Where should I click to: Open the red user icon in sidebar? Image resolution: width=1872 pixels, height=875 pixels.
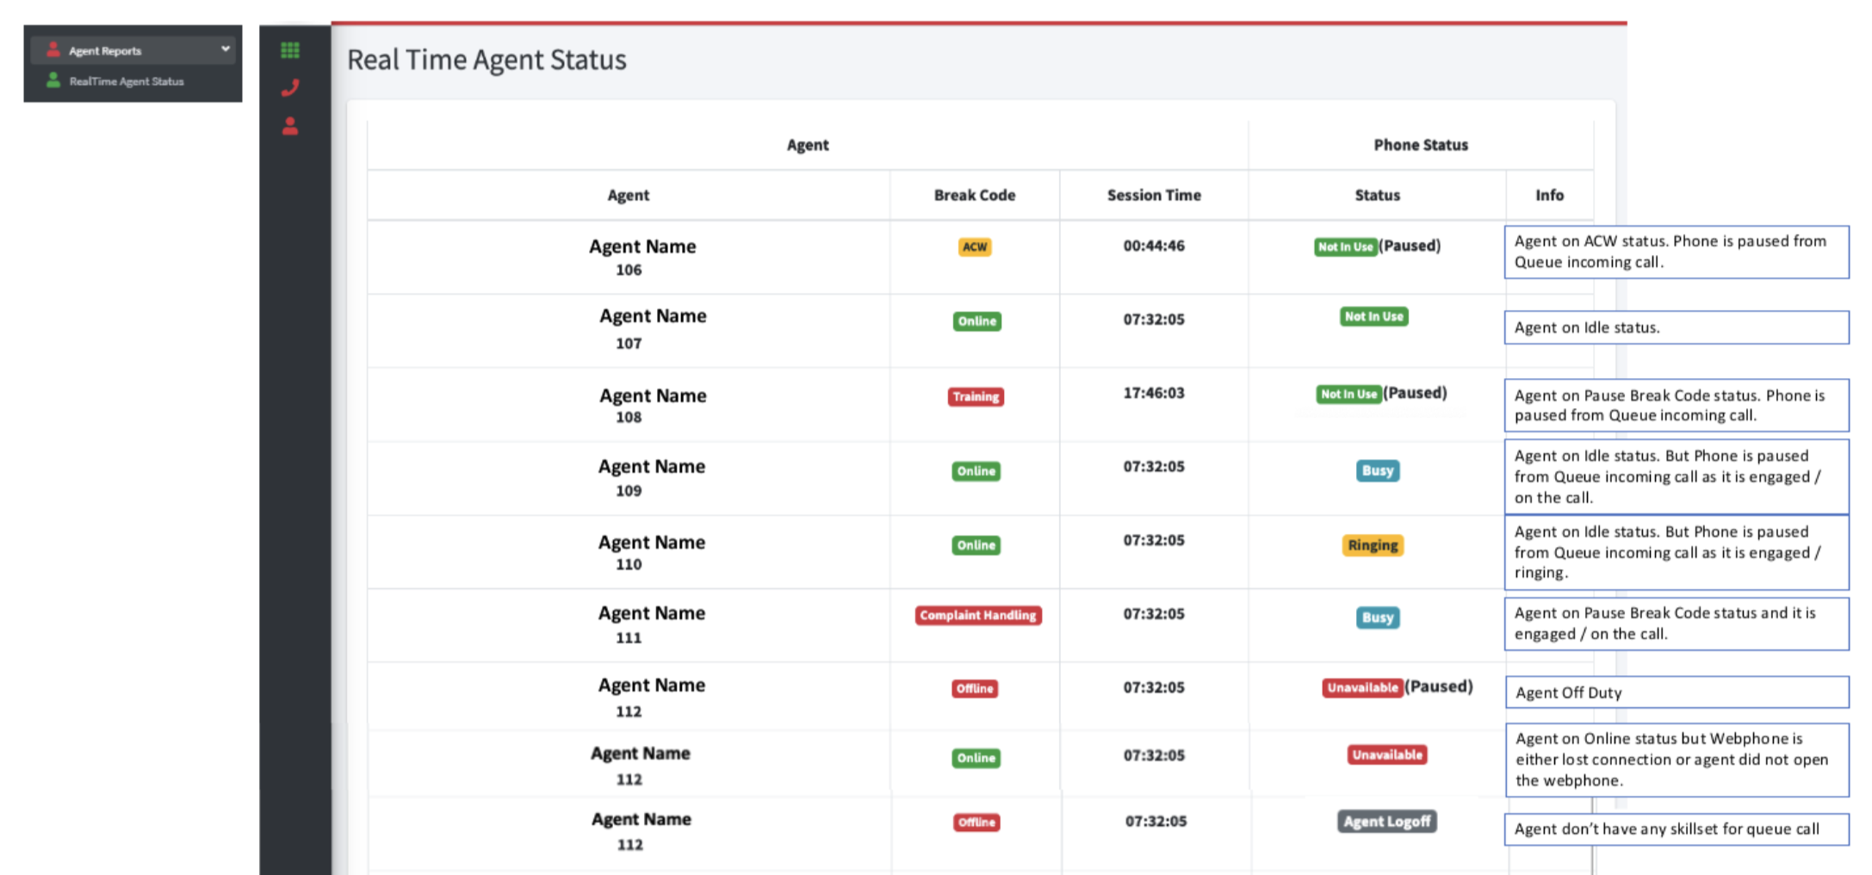coord(290,127)
